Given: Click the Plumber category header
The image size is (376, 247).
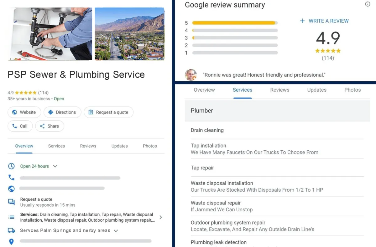Looking at the screenshot, I should 277,110.
